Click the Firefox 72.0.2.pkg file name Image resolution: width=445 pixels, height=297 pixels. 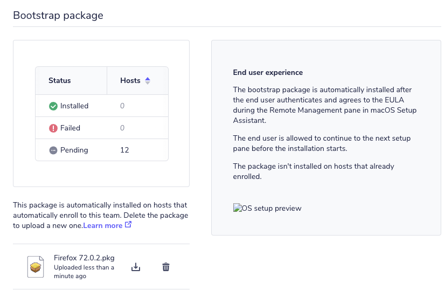pyautogui.click(x=84, y=258)
